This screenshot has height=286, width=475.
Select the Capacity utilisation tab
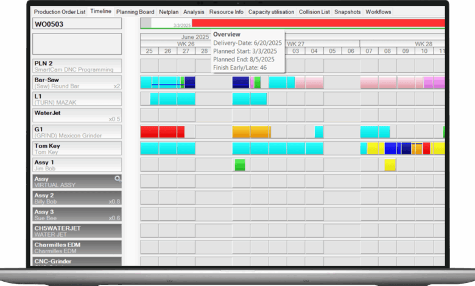(272, 12)
